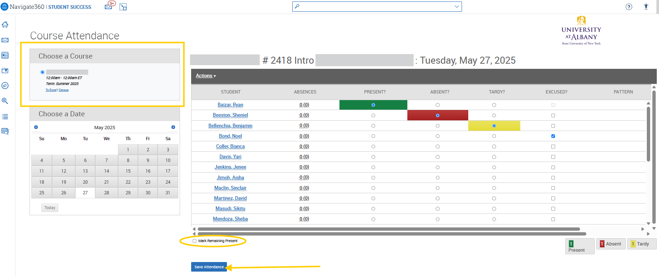Click the help question mark icon
Image resolution: width=659 pixels, height=276 pixels.
tap(629, 7)
